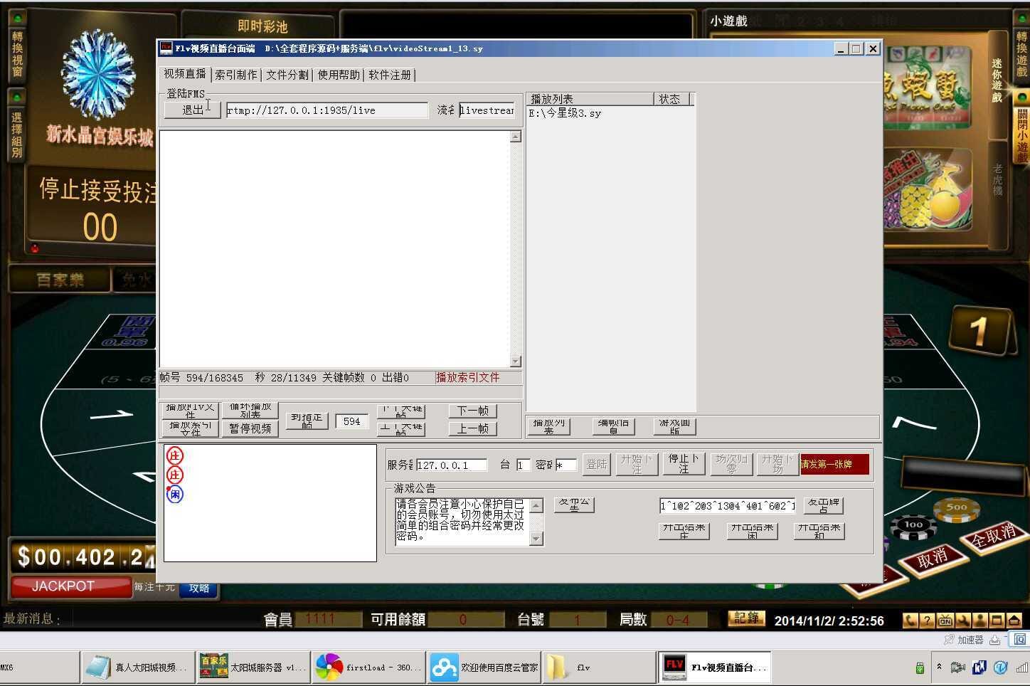Click the 停止下注 stop betting button
This screenshot has width=1030, height=686.
pos(684,464)
